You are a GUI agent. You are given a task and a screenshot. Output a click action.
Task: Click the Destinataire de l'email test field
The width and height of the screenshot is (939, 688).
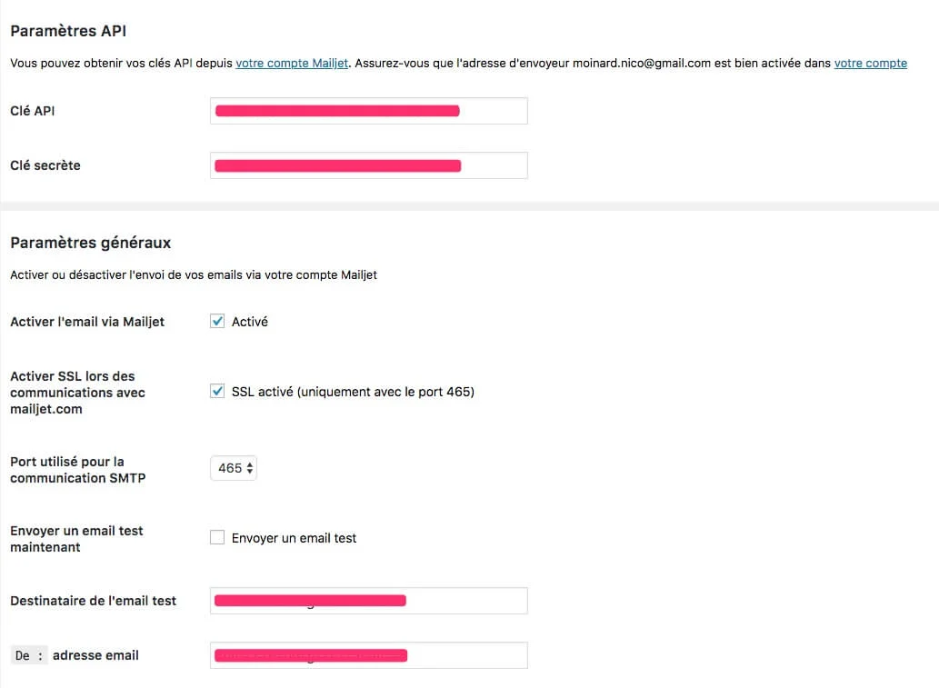pyautogui.click(x=368, y=601)
